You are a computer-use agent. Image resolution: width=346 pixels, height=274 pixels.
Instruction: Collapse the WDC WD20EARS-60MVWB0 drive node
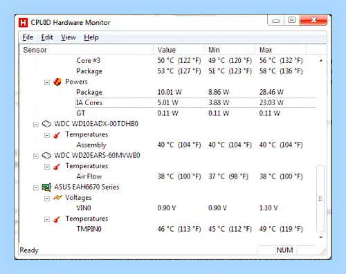[x=36, y=156]
